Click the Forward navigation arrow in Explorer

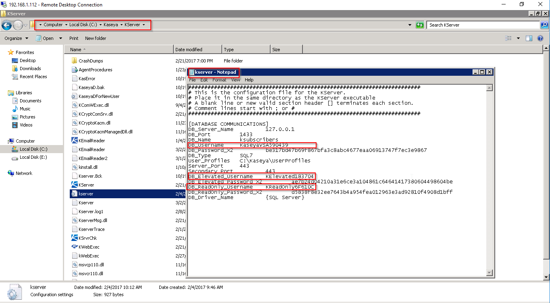click(x=18, y=25)
